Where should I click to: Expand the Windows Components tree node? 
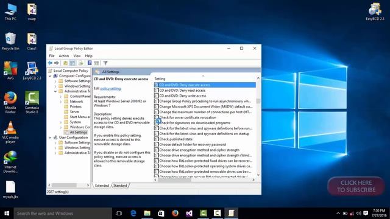coord(61,127)
